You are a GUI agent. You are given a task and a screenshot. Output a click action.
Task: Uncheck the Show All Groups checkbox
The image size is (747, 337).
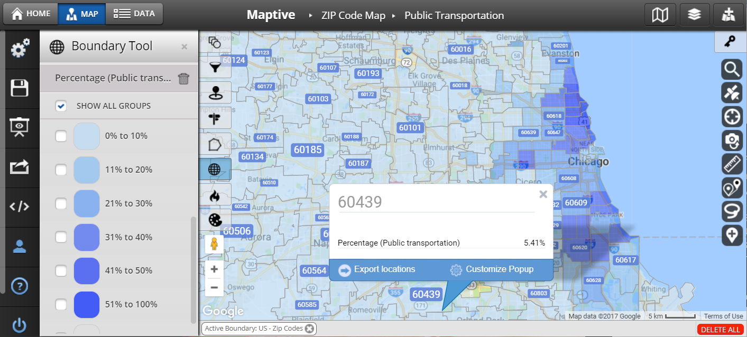tap(61, 106)
